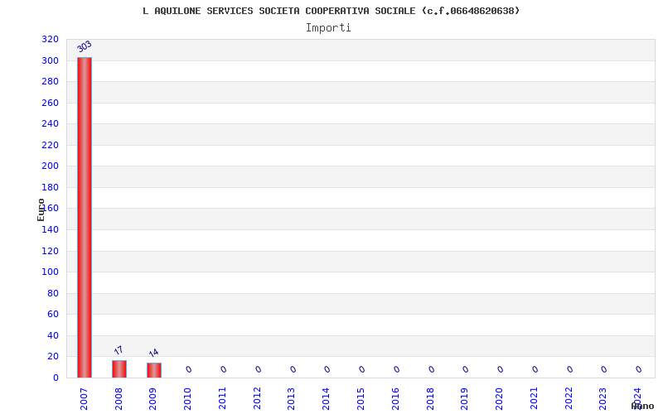Click the red 2007 bar

tap(85, 217)
